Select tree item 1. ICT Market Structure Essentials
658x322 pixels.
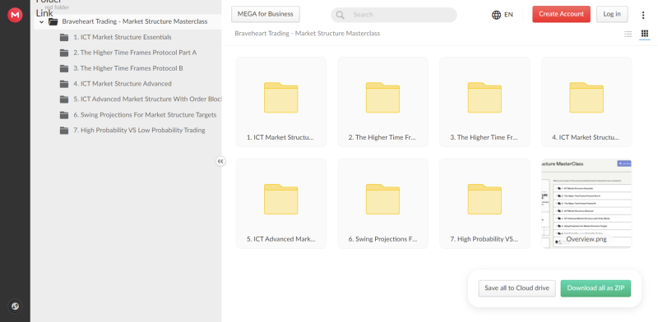tap(122, 37)
